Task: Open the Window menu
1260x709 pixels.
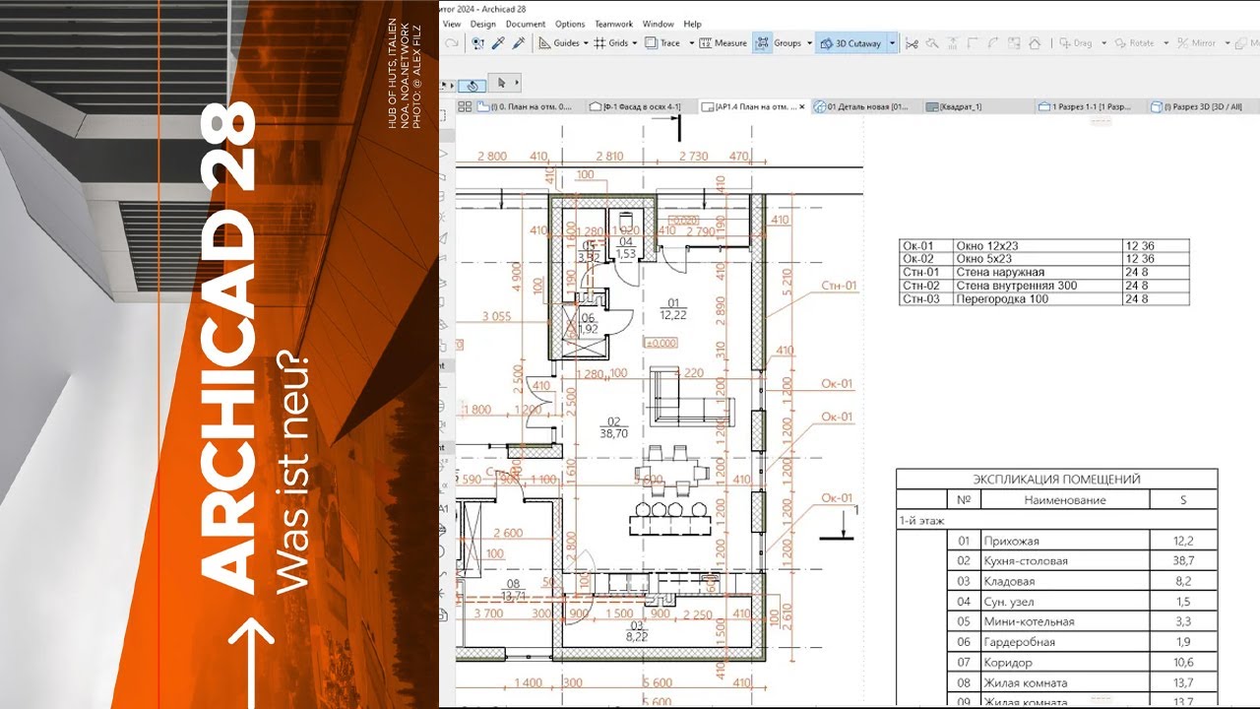Action: point(659,24)
